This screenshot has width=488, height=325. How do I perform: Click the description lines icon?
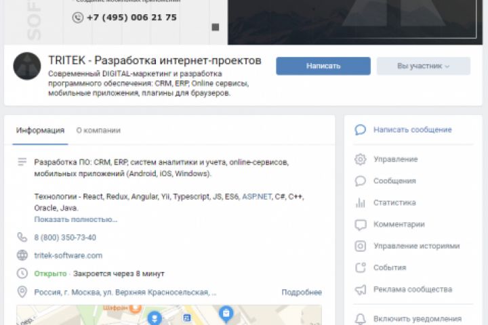click(x=22, y=162)
